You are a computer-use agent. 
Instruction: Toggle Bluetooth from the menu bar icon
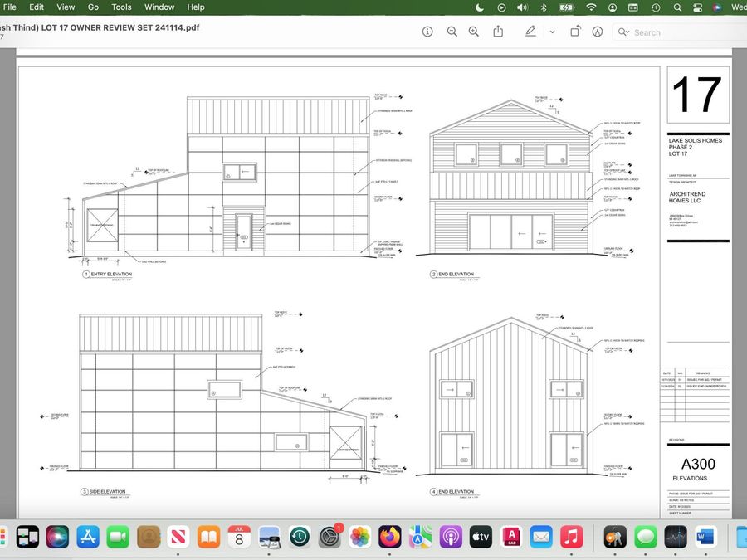[x=544, y=7]
